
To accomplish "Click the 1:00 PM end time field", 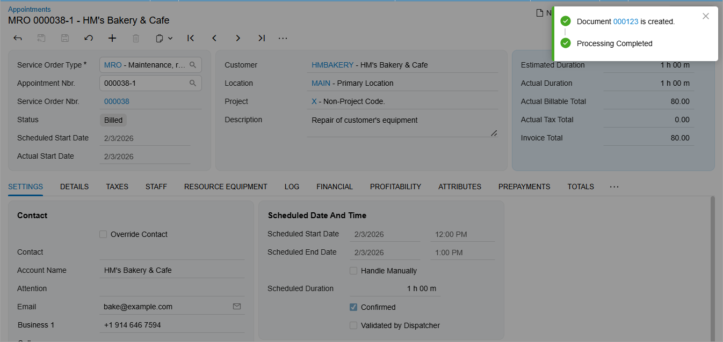I will tap(463, 252).
